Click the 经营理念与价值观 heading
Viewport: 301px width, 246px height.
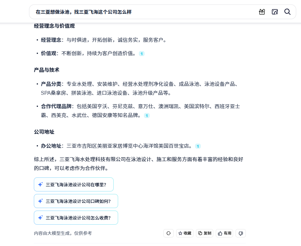pos(54,26)
